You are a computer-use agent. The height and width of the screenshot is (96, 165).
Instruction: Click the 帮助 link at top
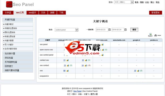pyautogui.click(x=142, y=2)
